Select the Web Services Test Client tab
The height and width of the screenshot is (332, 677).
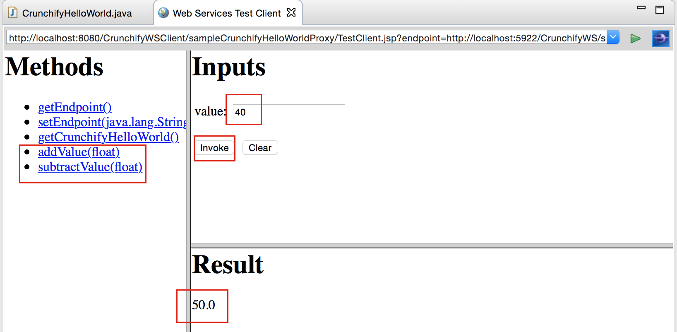[x=226, y=13]
